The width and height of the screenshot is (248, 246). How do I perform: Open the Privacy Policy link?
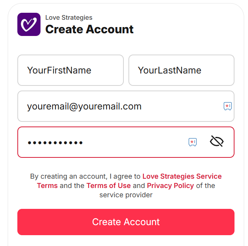coord(170,186)
